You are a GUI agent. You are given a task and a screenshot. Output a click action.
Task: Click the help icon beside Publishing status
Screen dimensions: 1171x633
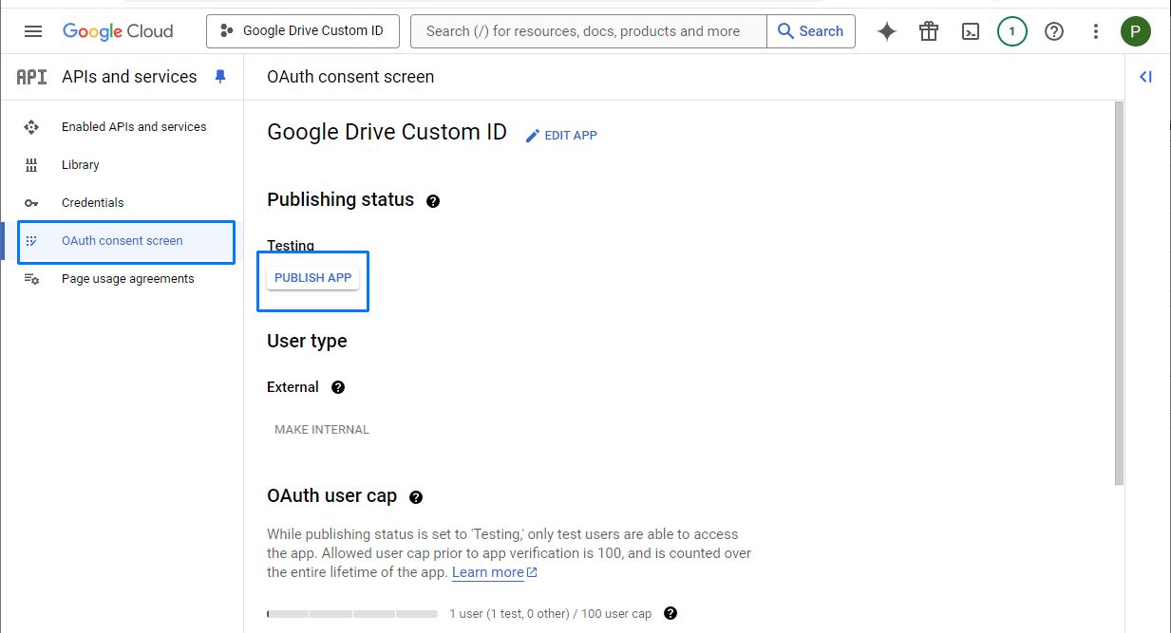[x=433, y=200]
